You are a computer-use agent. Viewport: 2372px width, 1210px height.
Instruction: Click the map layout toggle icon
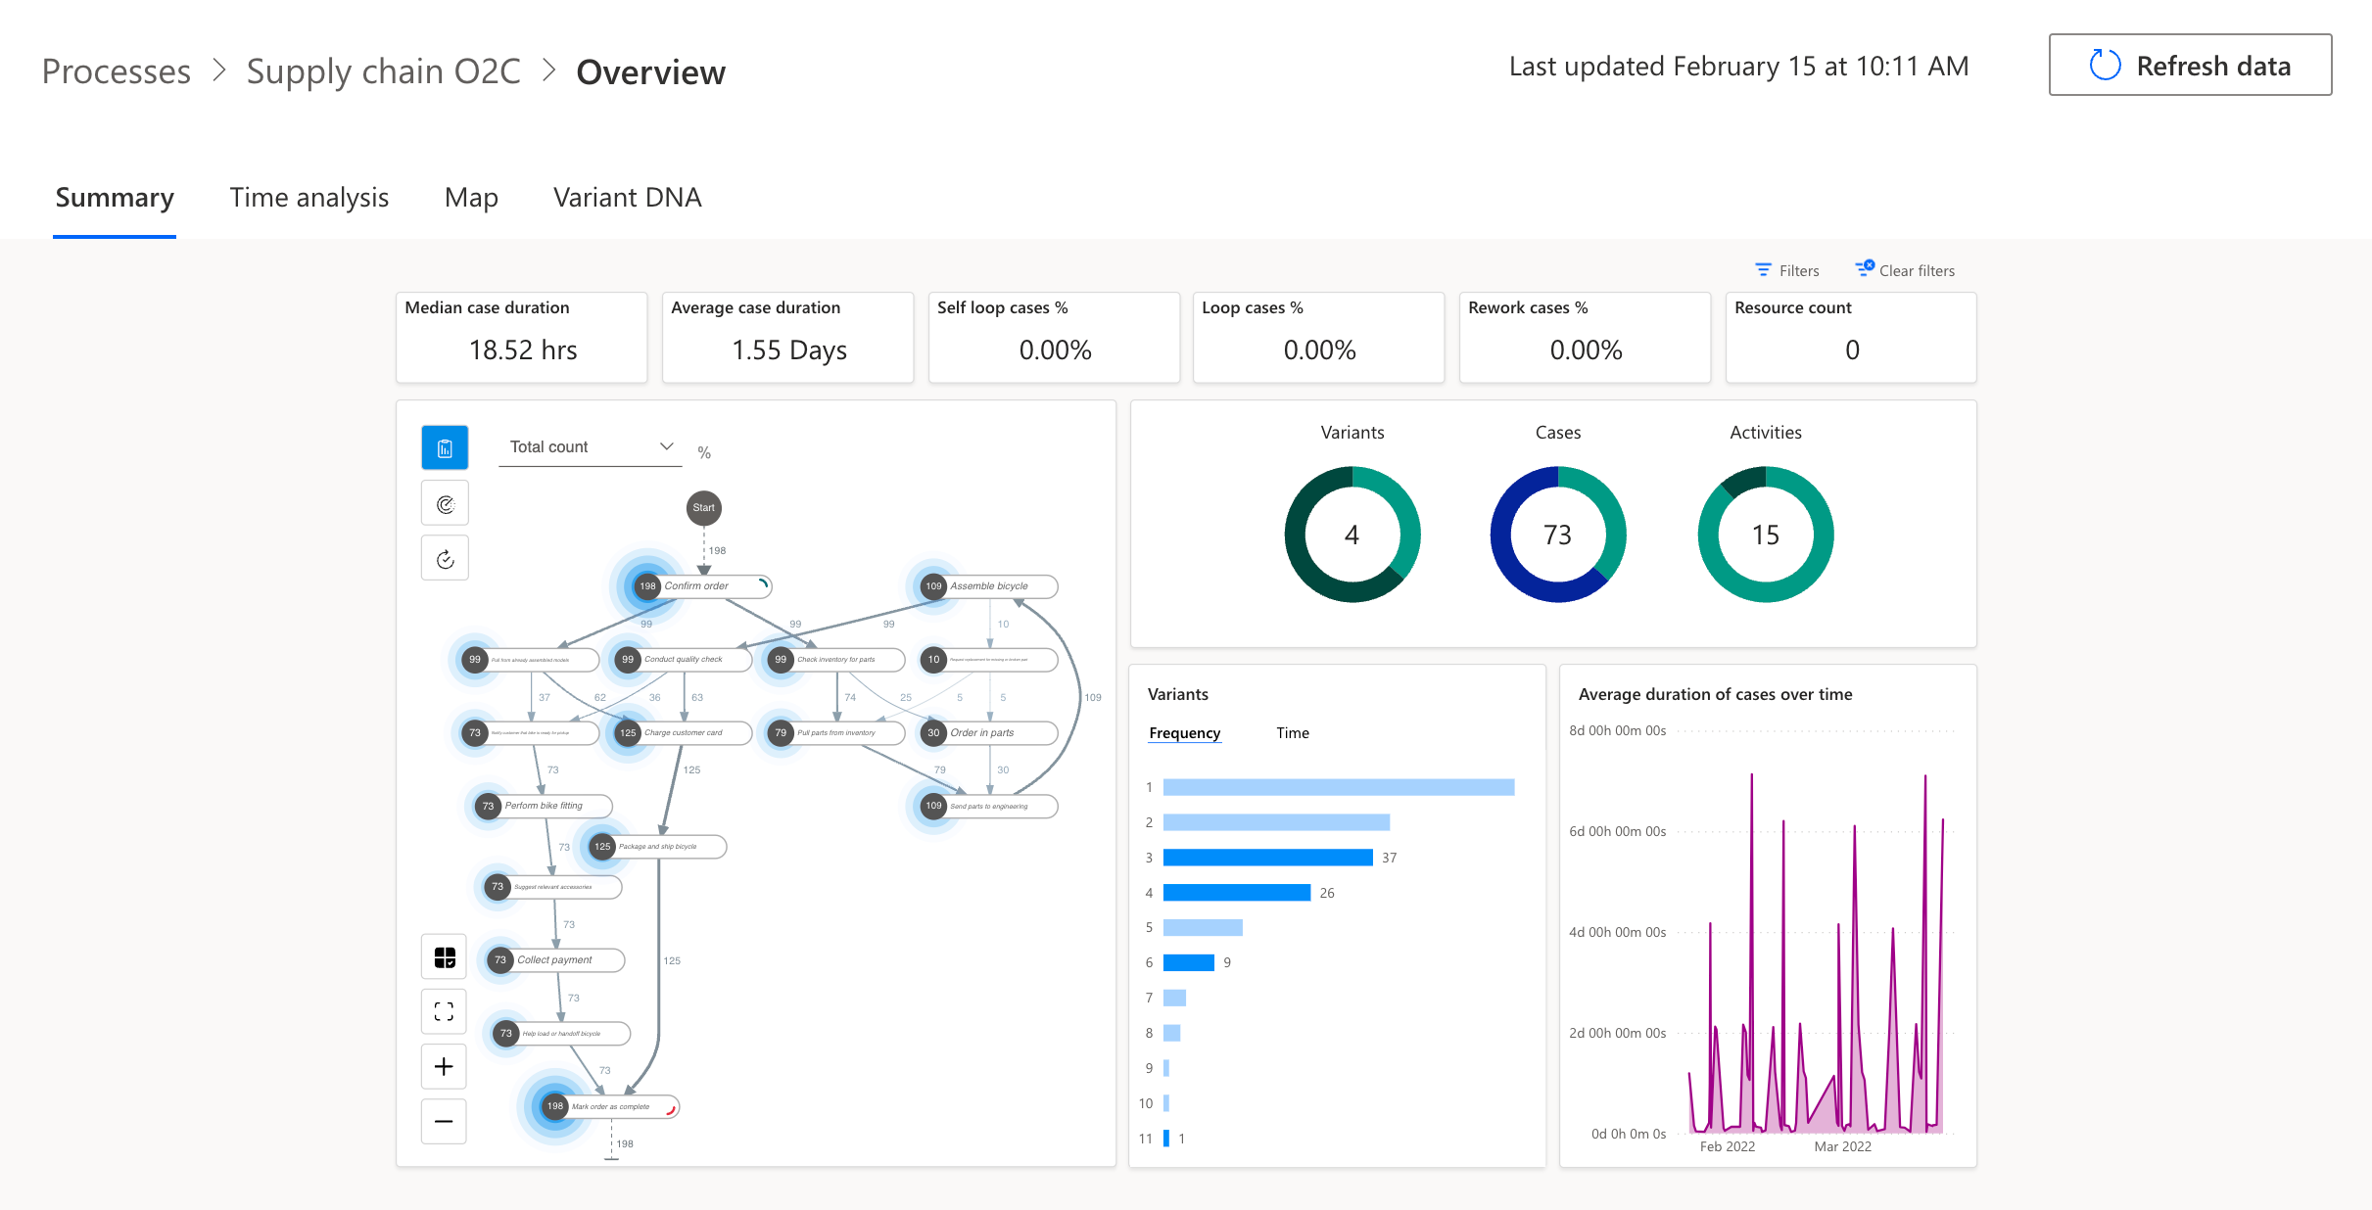click(x=444, y=957)
